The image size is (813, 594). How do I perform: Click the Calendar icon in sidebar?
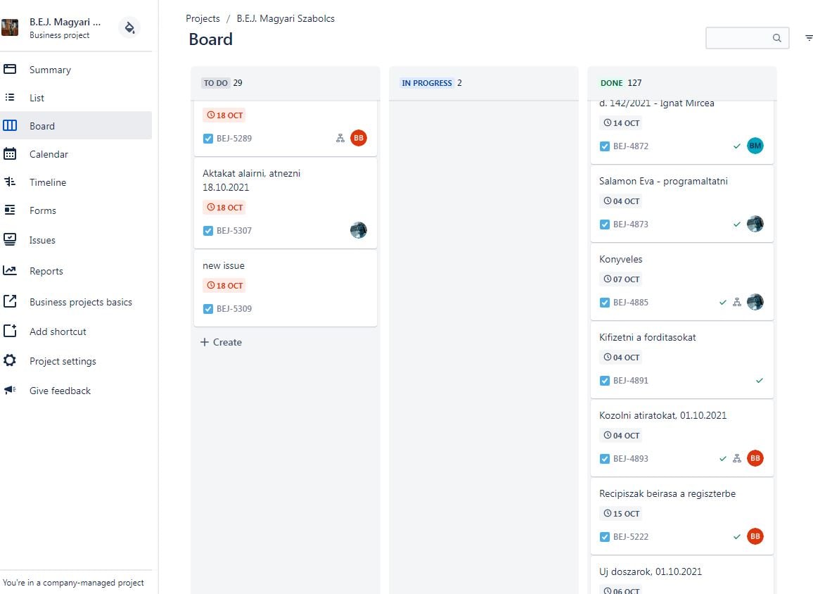click(10, 153)
